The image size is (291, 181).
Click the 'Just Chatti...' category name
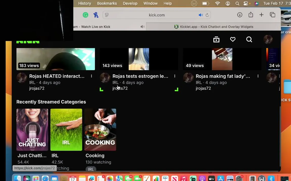pos(32,156)
